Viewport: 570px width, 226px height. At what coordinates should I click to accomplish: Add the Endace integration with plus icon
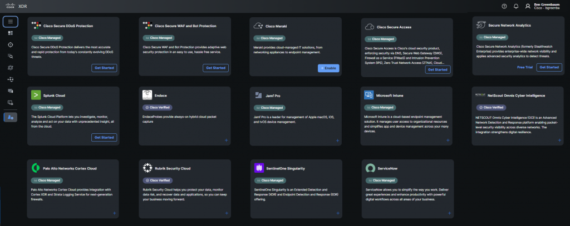226,140
